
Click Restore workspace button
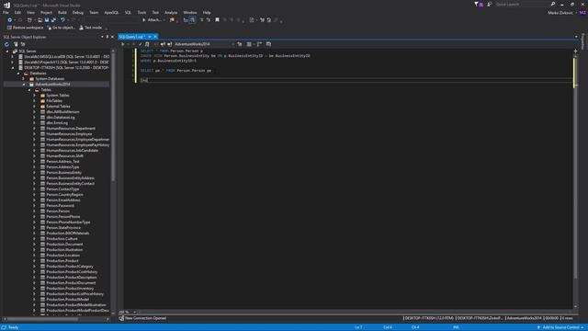pos(25,28)
